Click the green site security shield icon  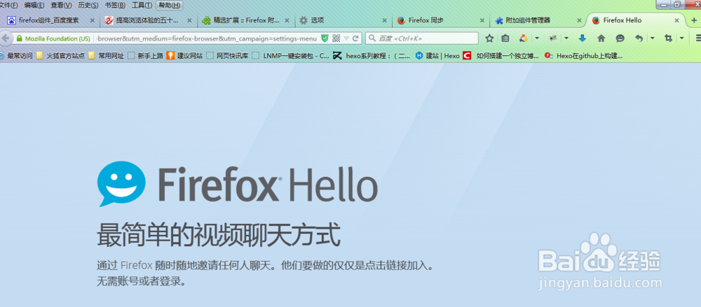pyautogui.click(x=325, y=38)
